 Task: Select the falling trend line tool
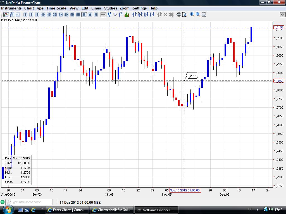(x=140, y=14)
